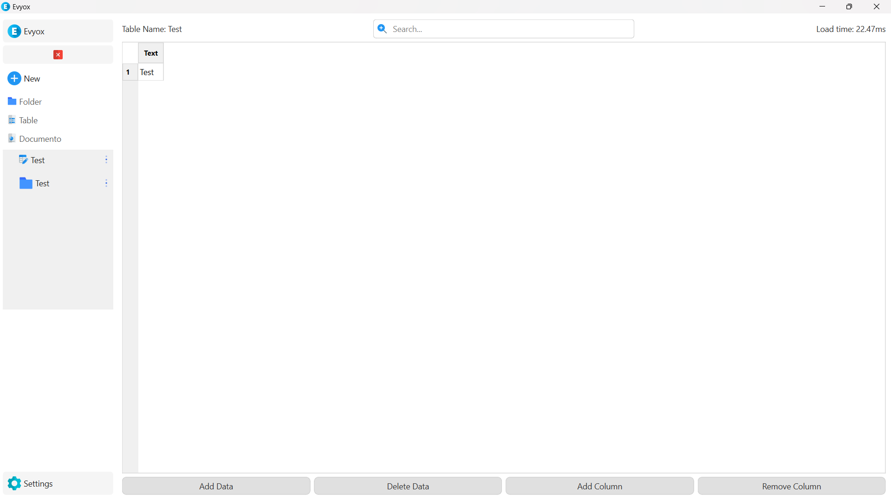Select the Documento icon under New

[12, 138]
